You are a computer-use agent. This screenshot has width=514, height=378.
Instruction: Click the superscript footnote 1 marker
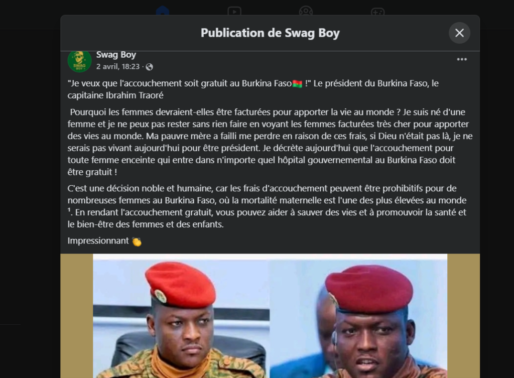tap(69, 210)
